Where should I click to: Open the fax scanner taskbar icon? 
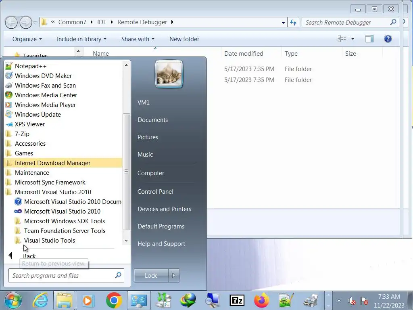pyautogui.click(x=311, y=300)
